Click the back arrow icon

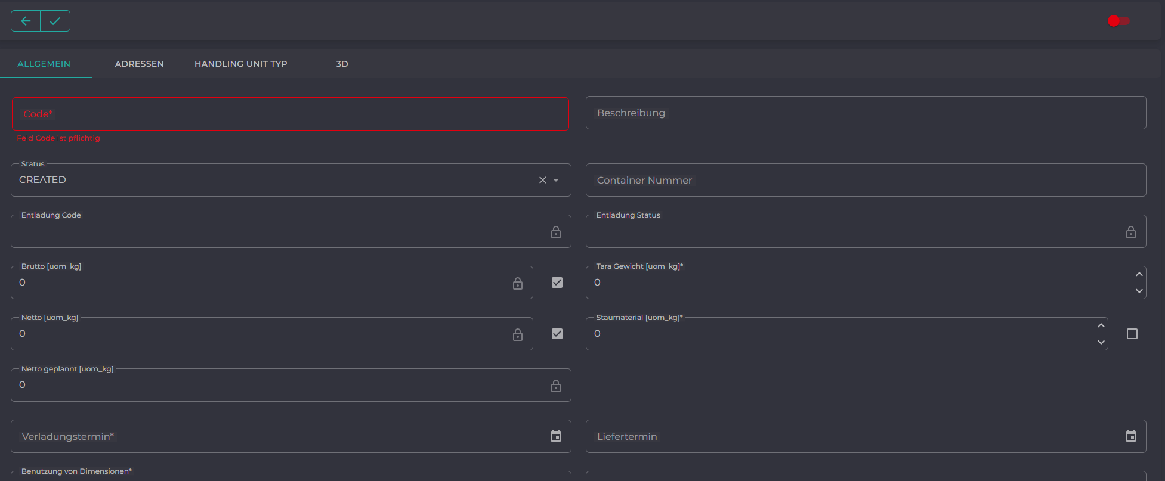tap(26, 21)
